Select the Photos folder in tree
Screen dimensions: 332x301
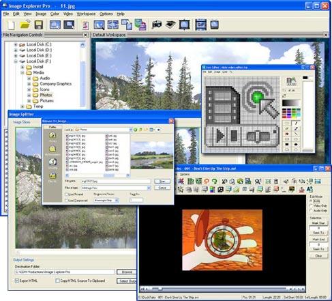pyautogui.click(x=46, y=95)
